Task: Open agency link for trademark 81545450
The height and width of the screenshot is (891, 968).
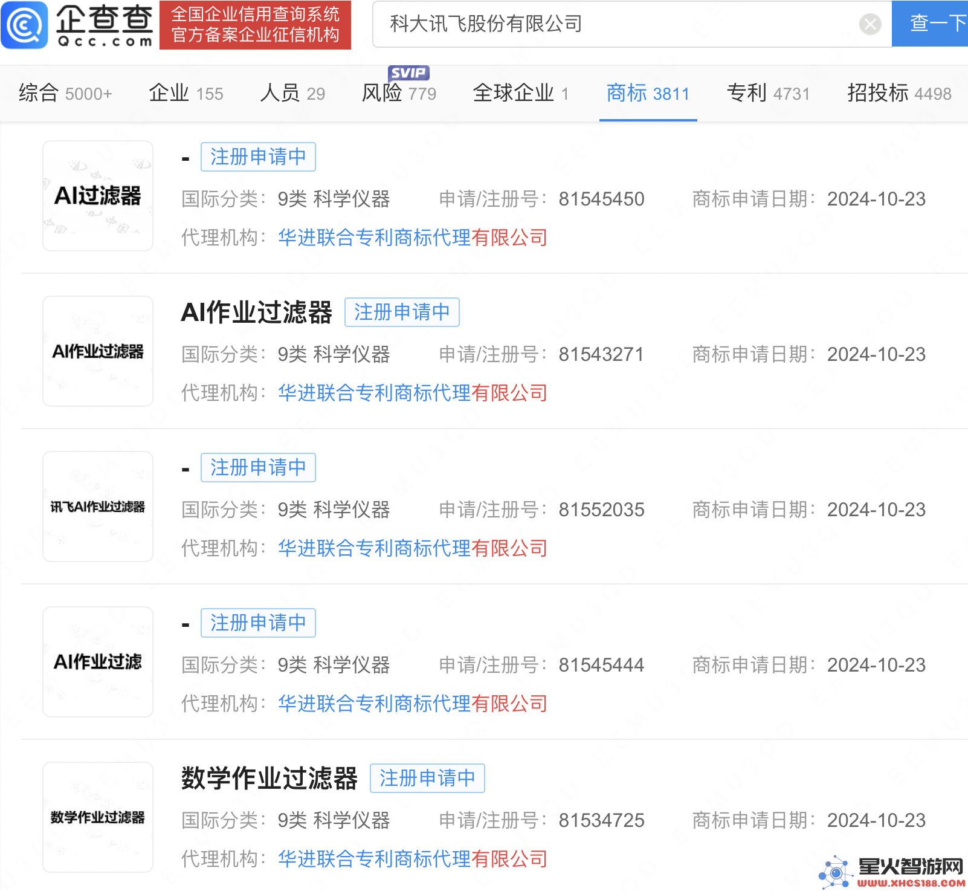Action: tap(413, 238)
